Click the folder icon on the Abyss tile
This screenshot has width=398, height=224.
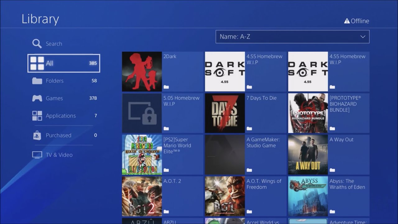tap(332, 212)
